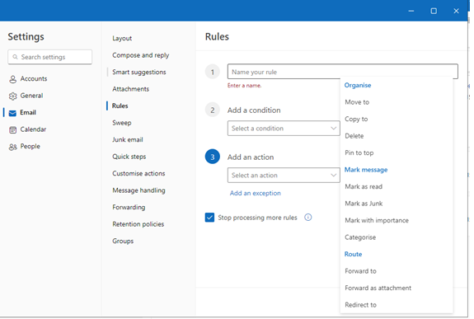Click Add an exception link

click(256, 193)
